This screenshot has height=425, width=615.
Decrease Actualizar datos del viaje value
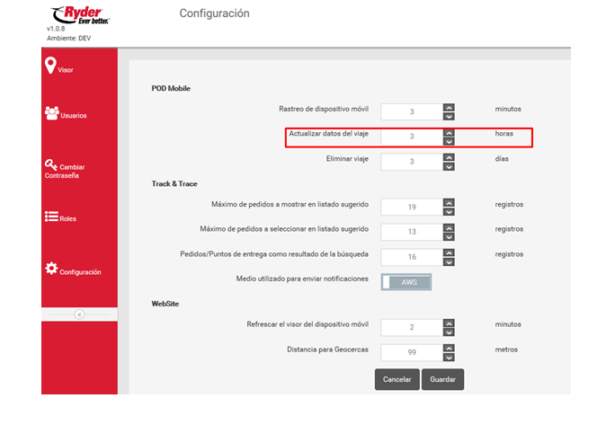click(449, 141)
